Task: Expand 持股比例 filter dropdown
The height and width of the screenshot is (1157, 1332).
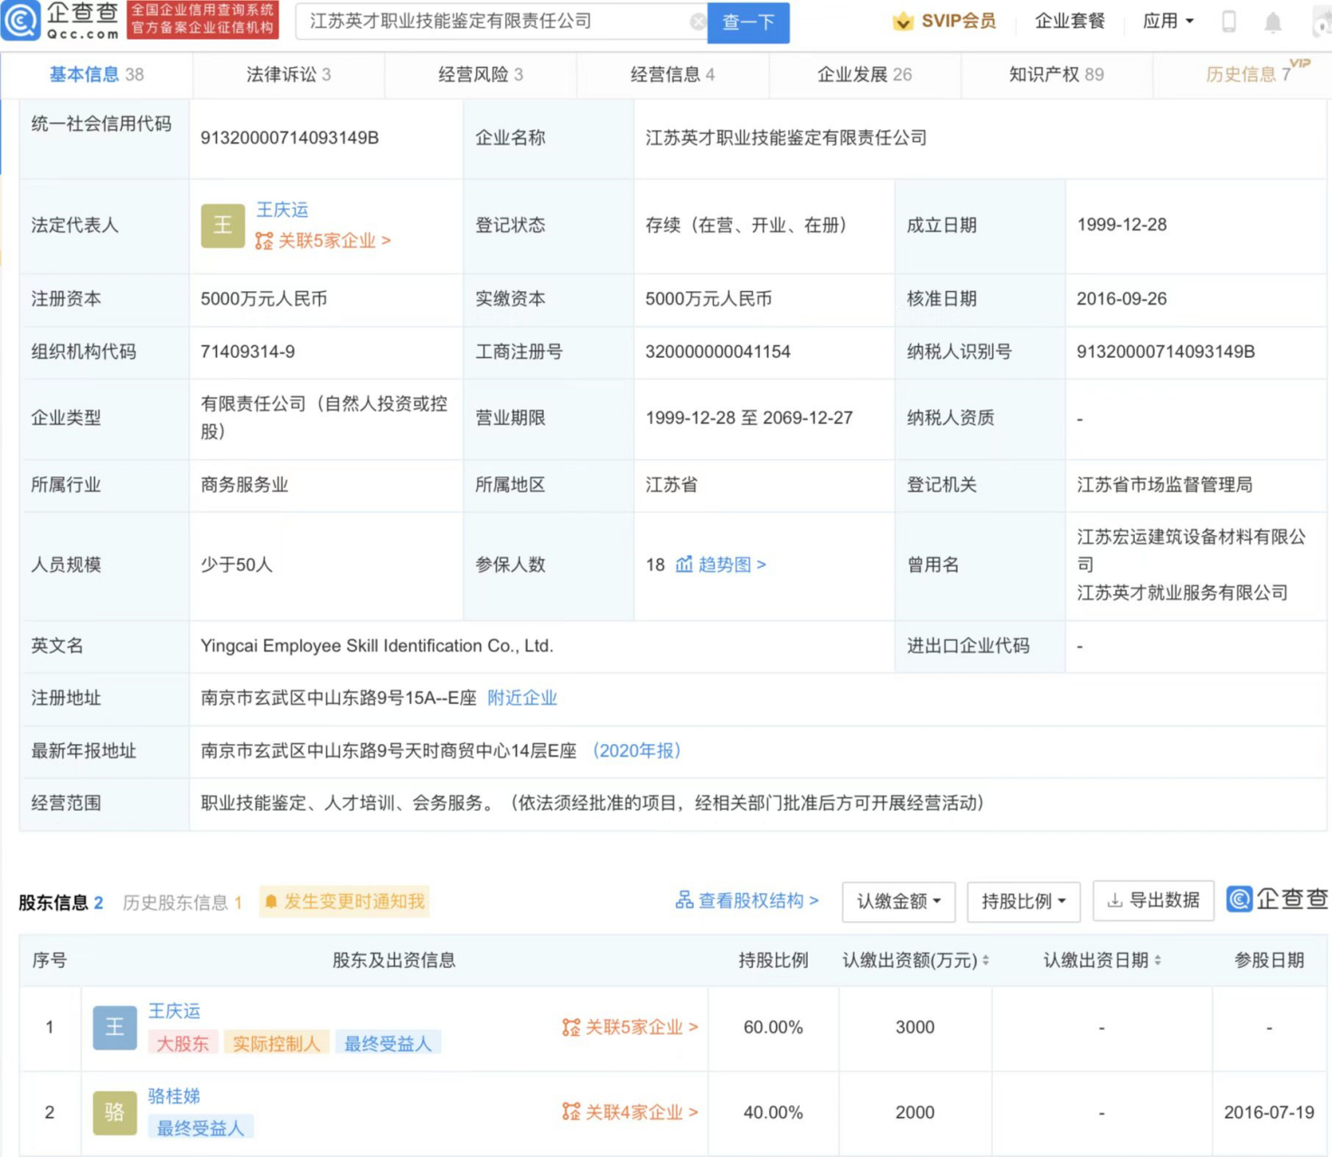Action: 1023,901
